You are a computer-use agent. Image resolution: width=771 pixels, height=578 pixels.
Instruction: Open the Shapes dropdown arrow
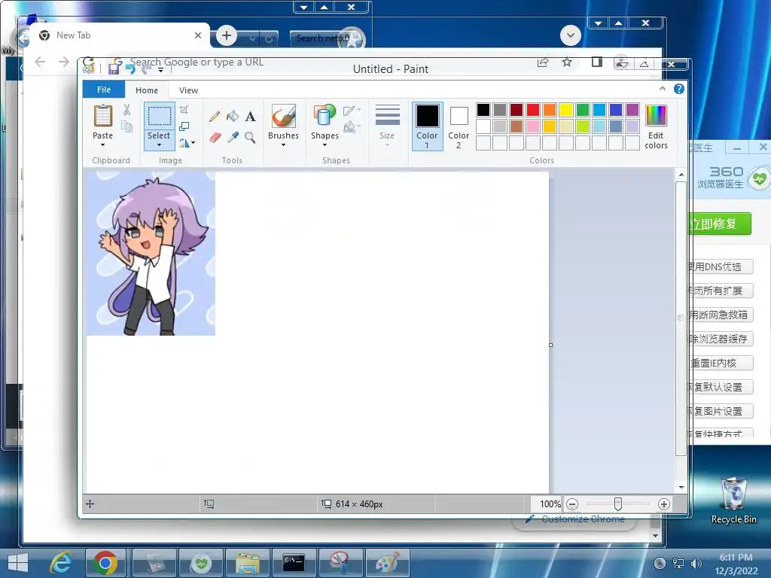coord(325,145)
